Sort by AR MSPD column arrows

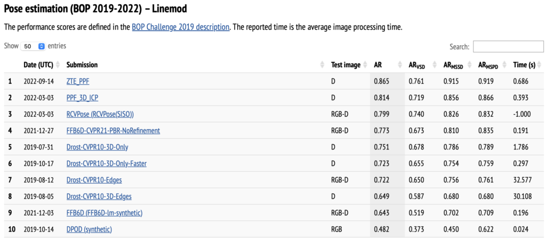pyautogui.click(x=504, y=65)
